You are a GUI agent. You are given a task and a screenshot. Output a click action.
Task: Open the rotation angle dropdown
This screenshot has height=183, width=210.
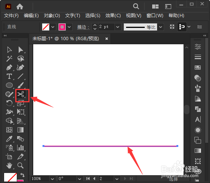[79, 179]
